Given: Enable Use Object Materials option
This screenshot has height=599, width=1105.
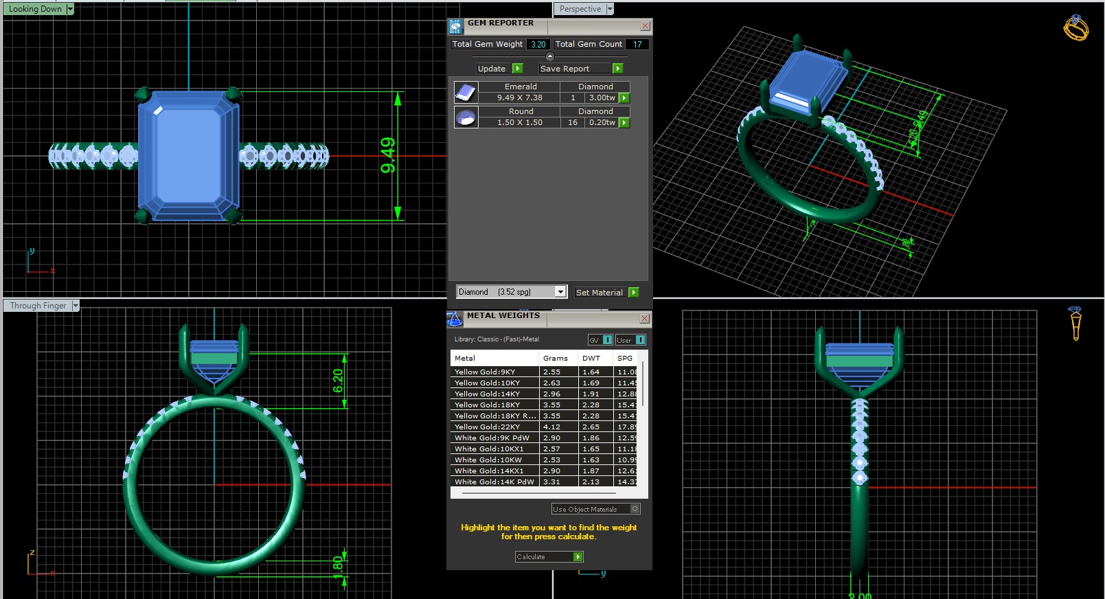Looking at the screenshot, I should [635, 509].
